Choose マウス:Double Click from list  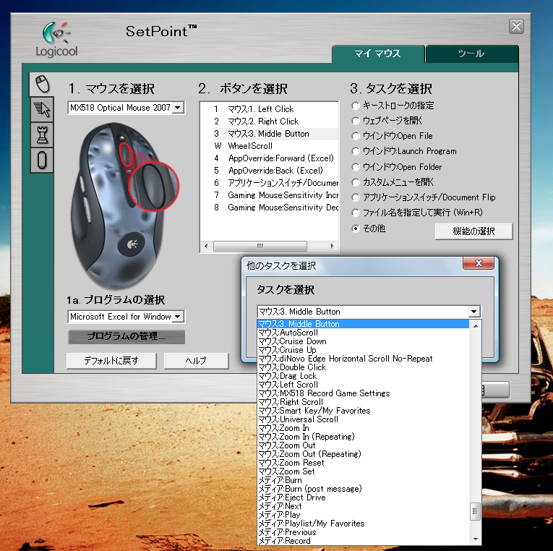click(364, 367)
